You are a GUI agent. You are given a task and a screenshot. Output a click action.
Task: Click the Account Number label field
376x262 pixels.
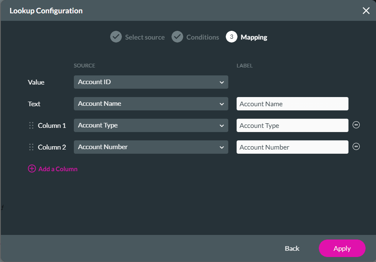click(292, 147)
